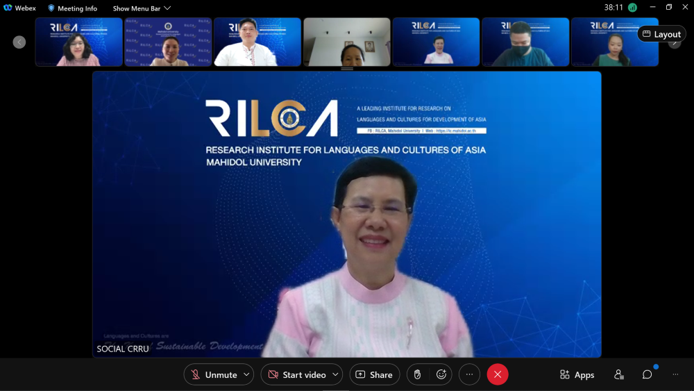Click the Share button
This screenshot has height=391, width=694.
pyautogui.click(x=374, y=374)
